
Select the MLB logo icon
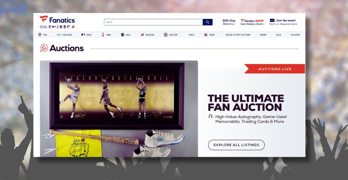[x=83, y=35]
